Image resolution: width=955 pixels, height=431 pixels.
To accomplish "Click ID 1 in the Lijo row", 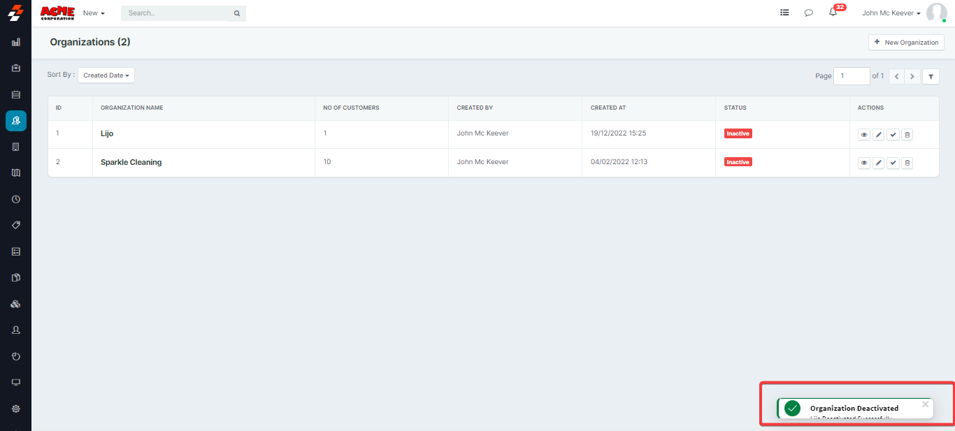I will (x=57, y=133).
